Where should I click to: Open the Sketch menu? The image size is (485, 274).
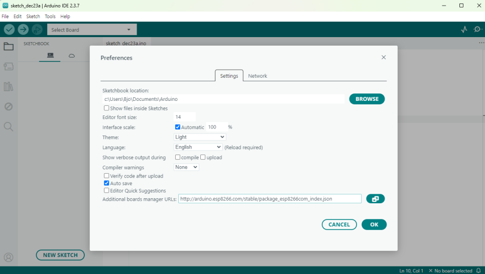(33, 17)
